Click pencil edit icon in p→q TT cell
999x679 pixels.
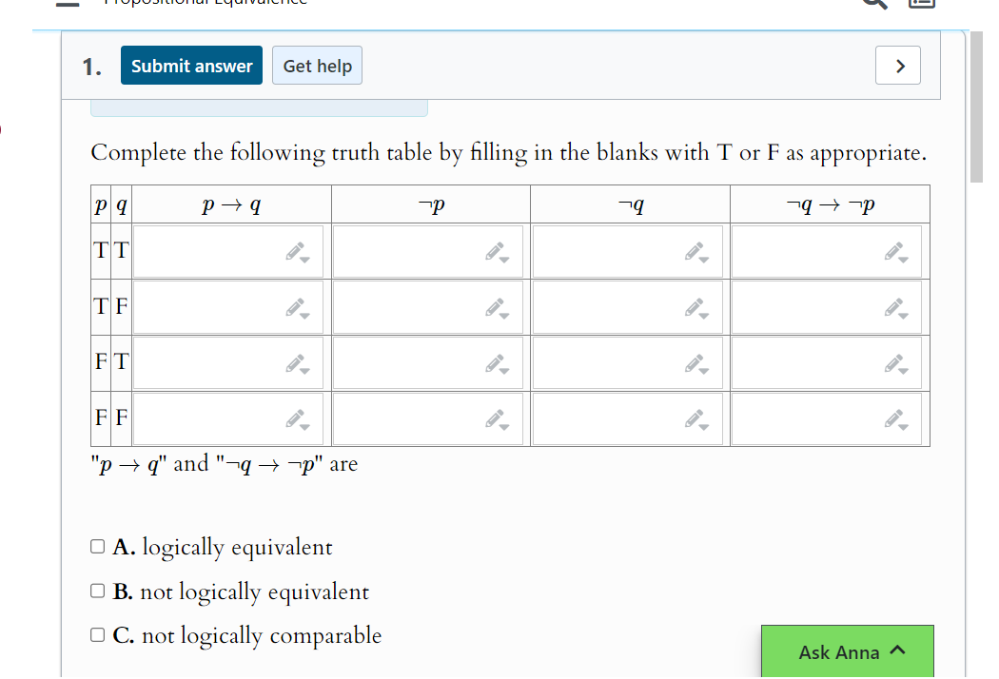(x=294, y=250)
